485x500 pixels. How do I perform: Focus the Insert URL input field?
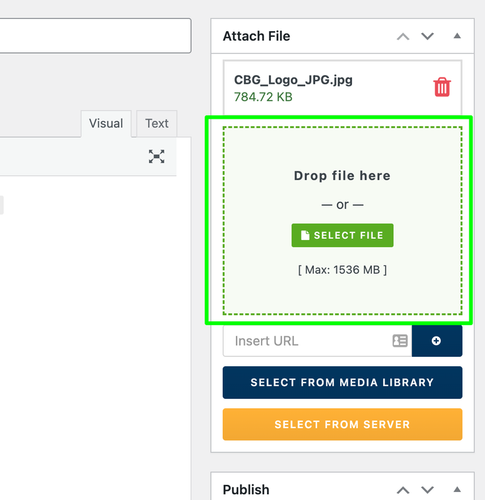click(x=317, y=341)
